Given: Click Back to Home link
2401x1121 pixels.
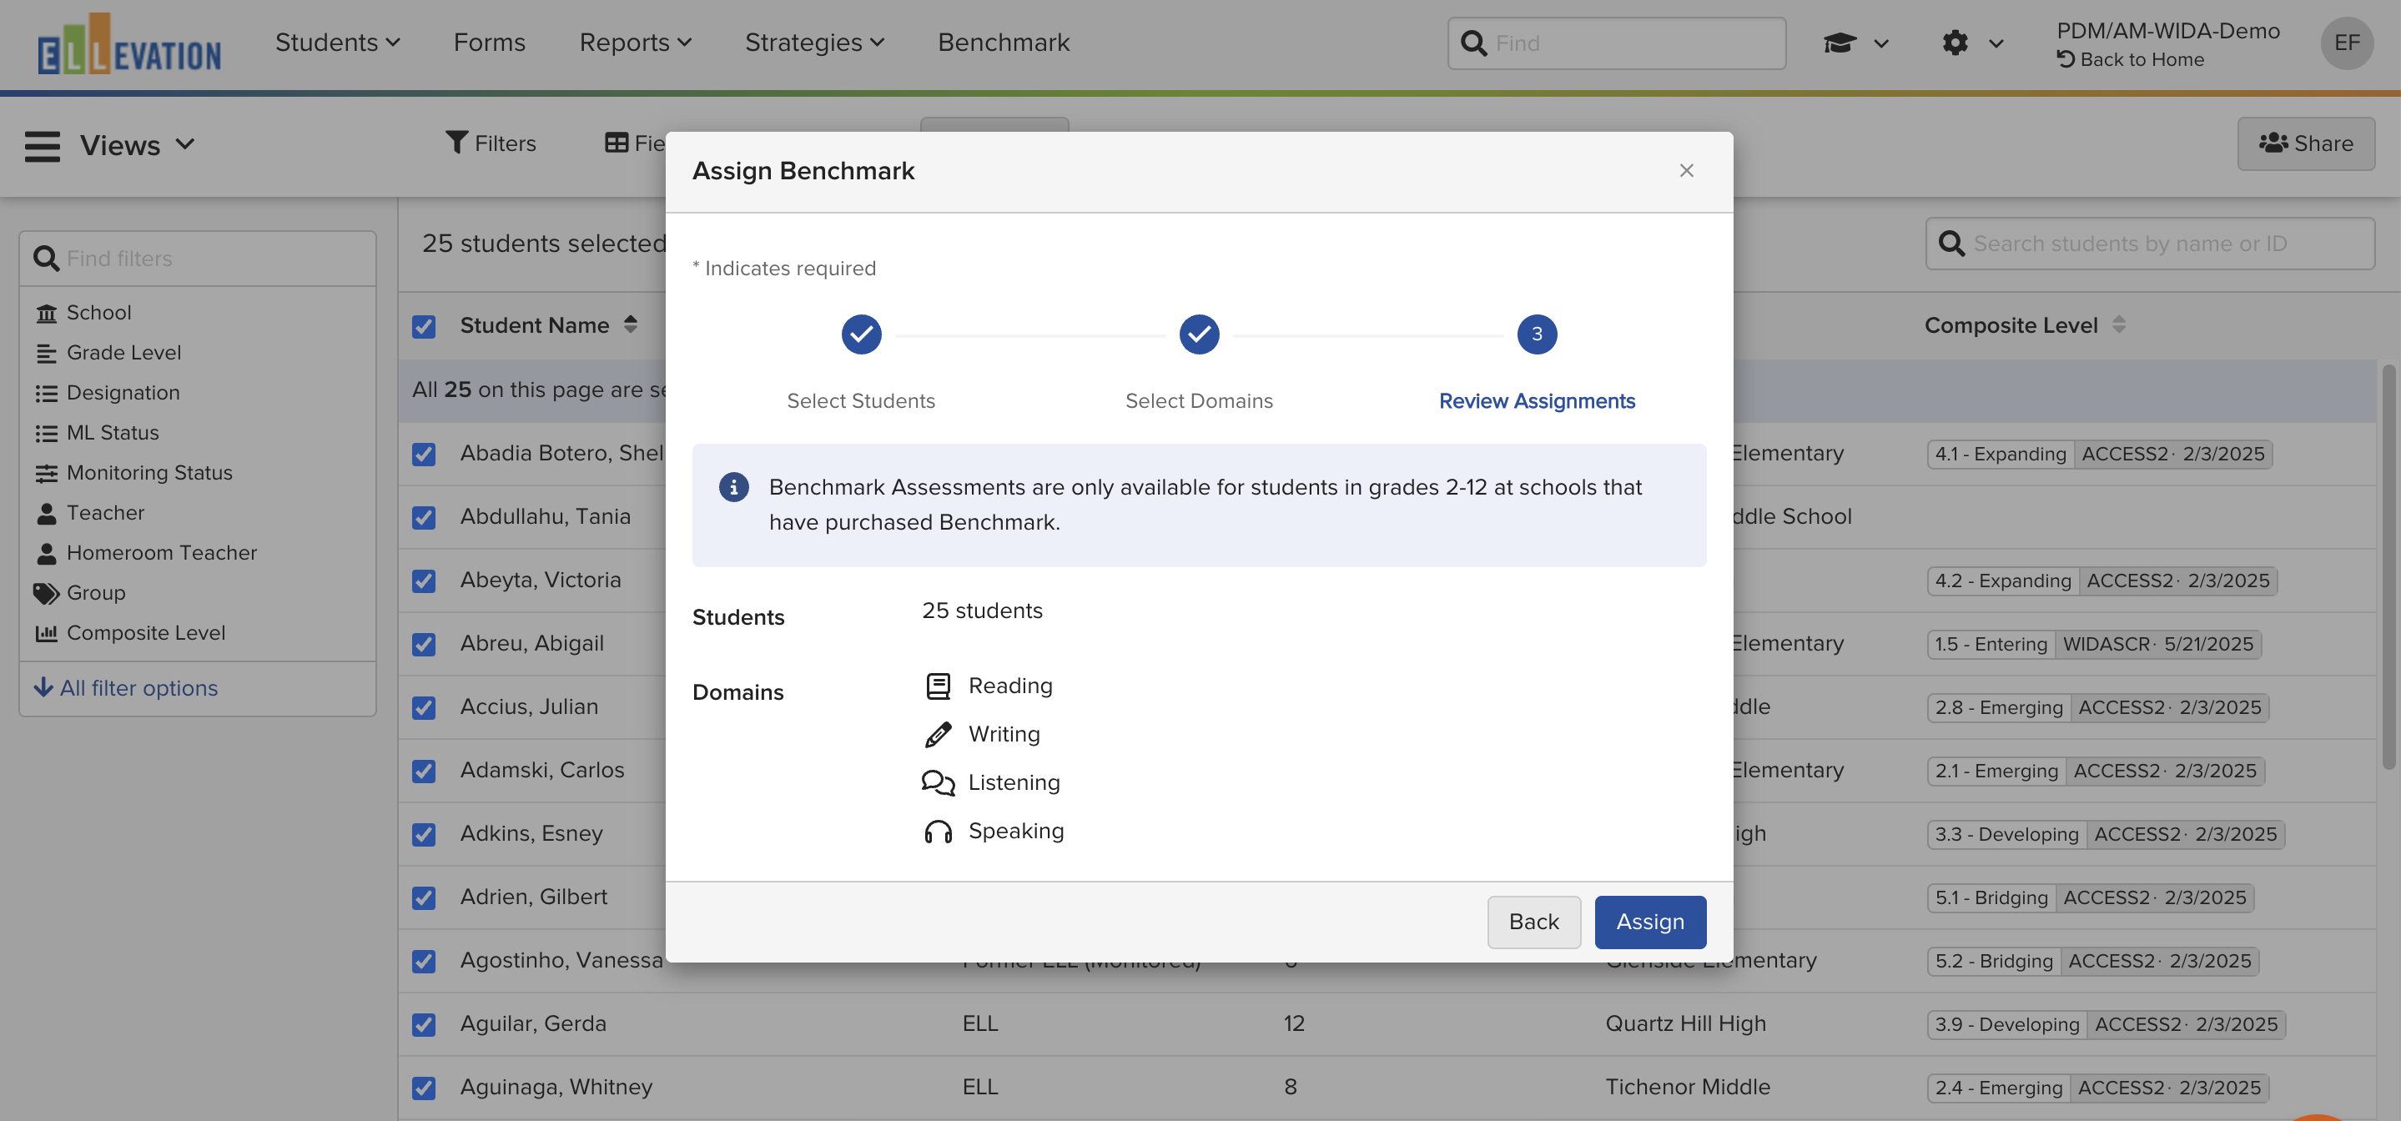Looking at the screenshot, I should click(x=2131, y=60).
